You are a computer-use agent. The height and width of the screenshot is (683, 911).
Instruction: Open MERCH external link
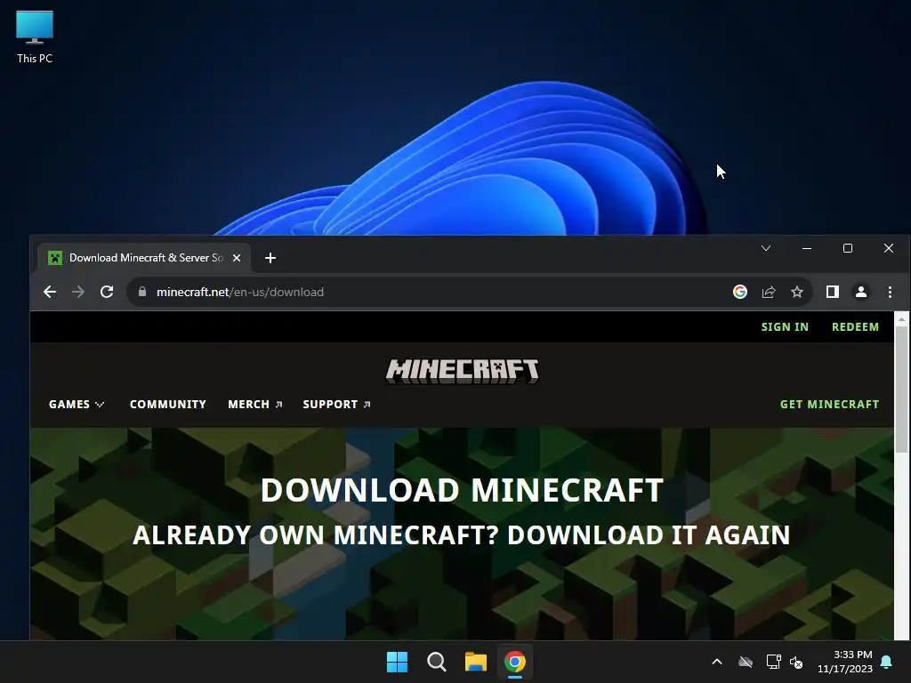tap(255, 405)
